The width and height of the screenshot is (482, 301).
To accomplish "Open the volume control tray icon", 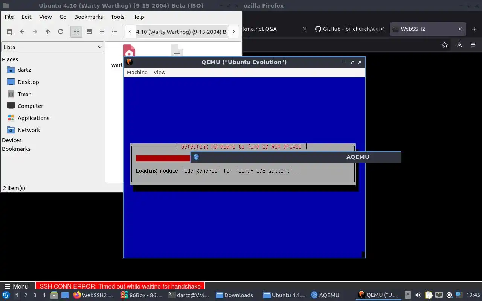I will click(x=418, y=295).
